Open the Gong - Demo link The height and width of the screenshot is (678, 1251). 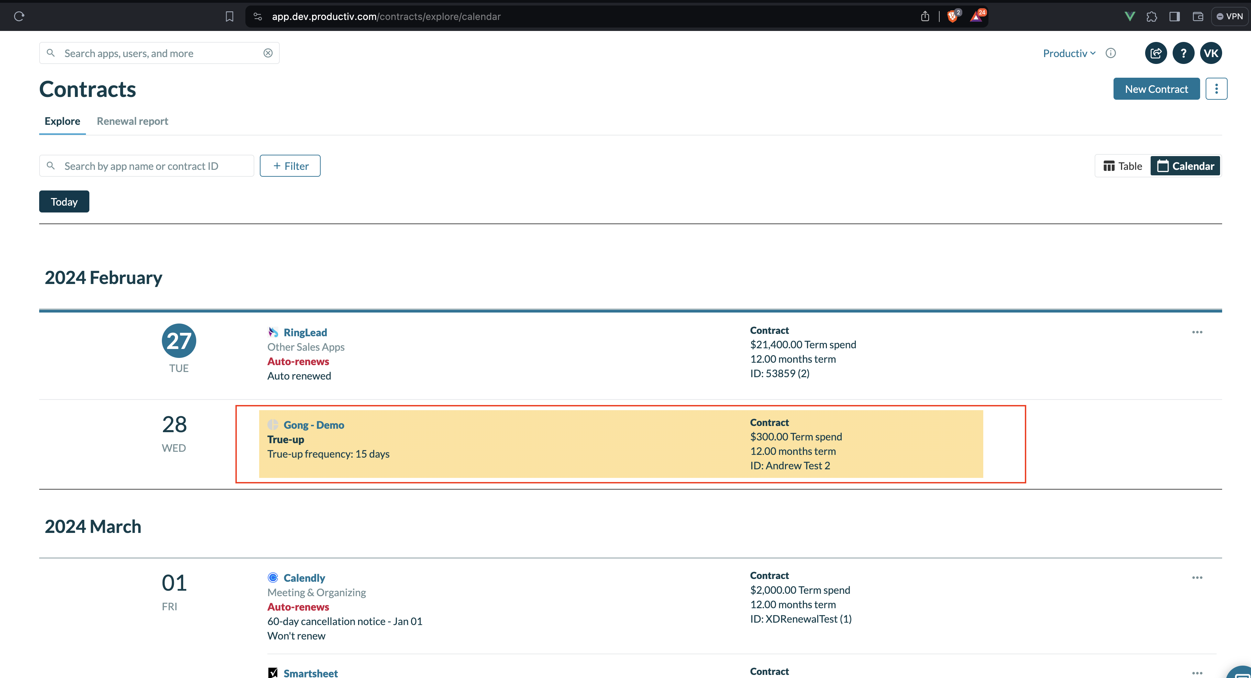point(313,425)
